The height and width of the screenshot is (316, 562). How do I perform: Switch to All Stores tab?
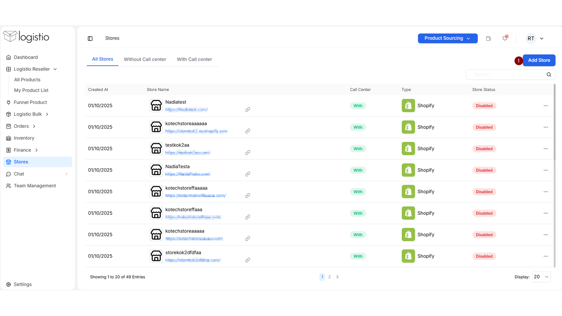pyautogui.click(x=103, y=59)
